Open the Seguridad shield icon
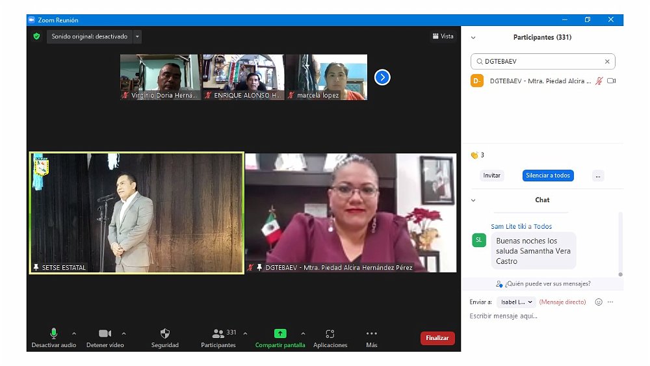Image resolution: width=650 pixels, height=366 pixels. [164, 333]
